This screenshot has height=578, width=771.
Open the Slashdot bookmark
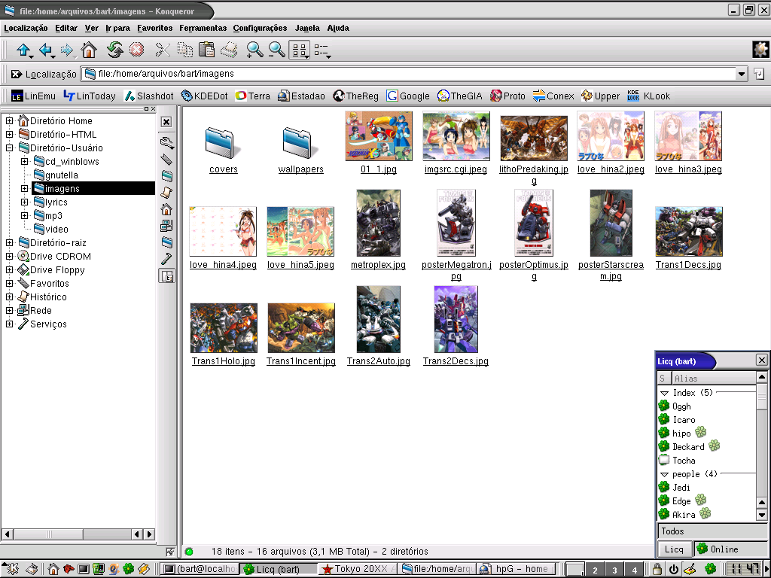pos(149,96)
